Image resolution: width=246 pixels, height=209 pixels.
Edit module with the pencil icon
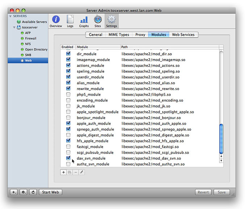82,172
